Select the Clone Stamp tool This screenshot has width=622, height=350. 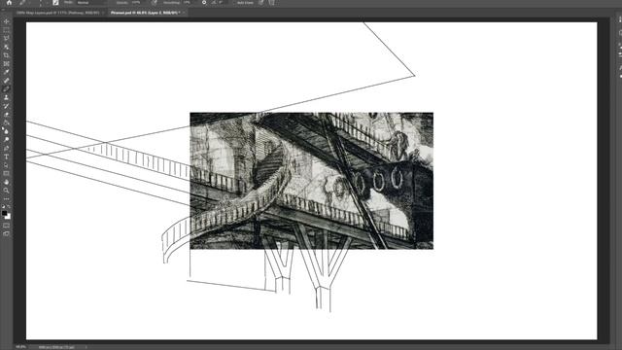coord(6,97)
